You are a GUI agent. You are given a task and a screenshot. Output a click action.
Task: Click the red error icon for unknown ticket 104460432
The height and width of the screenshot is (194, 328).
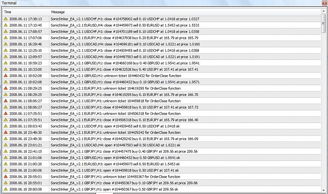(6, 75)
